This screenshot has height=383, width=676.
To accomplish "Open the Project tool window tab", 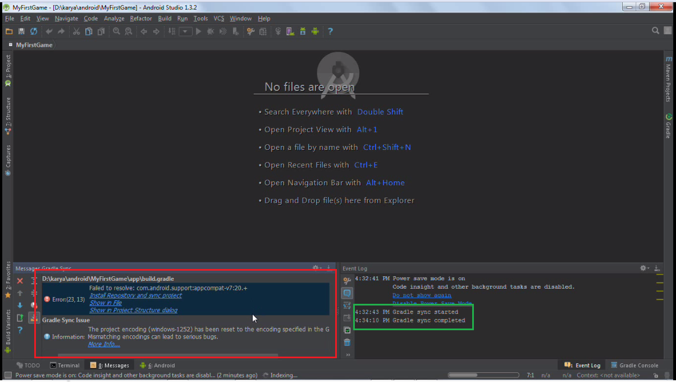I will 8,70.
